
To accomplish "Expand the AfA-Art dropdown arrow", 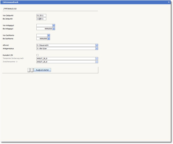I will [x=97, y=45].
